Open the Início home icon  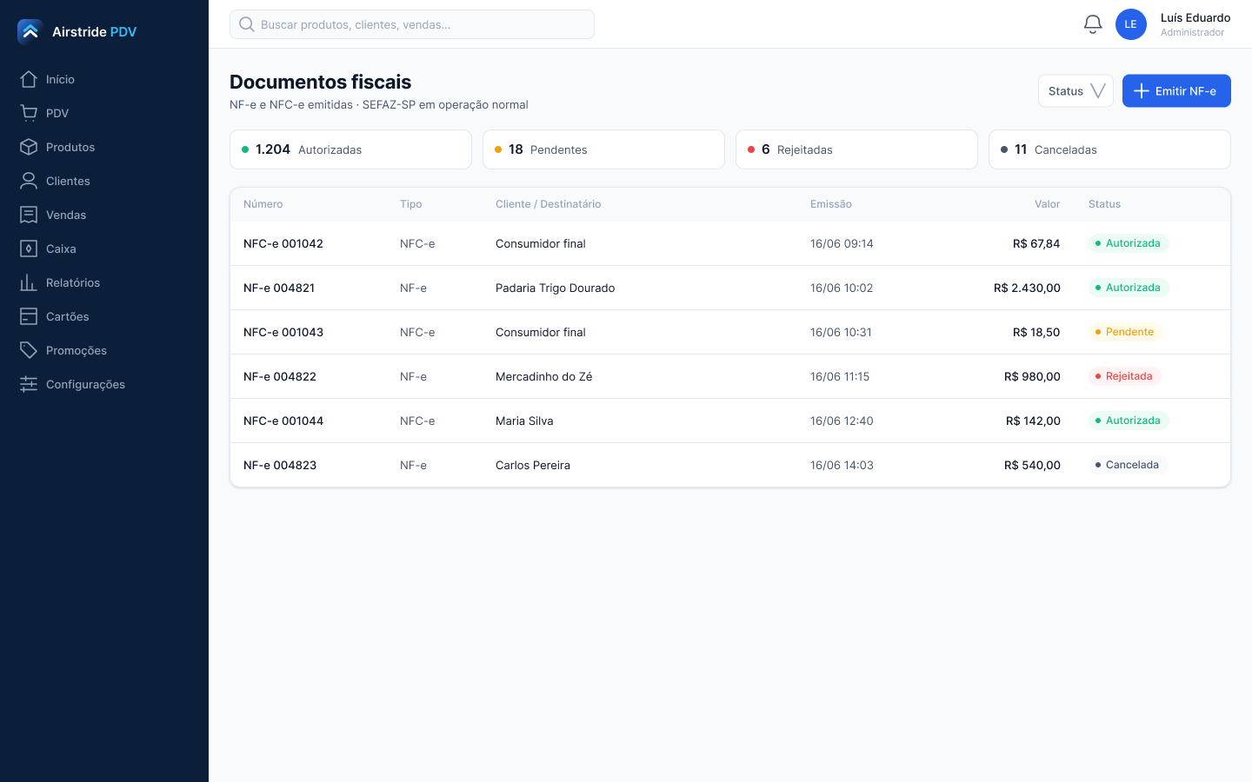pos(29,79)
